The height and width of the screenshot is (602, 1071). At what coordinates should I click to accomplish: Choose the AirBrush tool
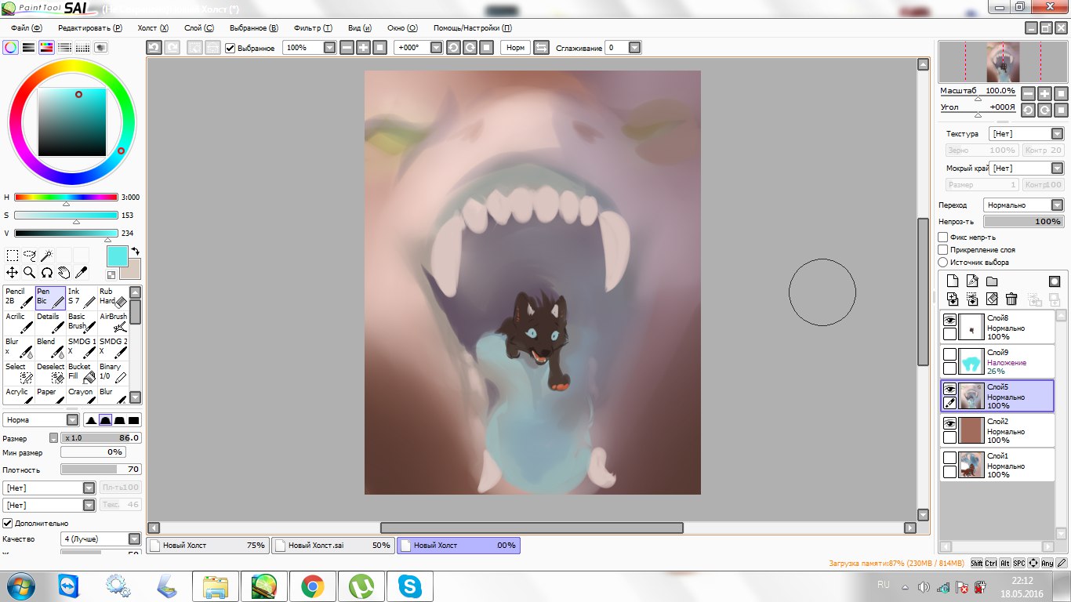click(x=113, y=322)
